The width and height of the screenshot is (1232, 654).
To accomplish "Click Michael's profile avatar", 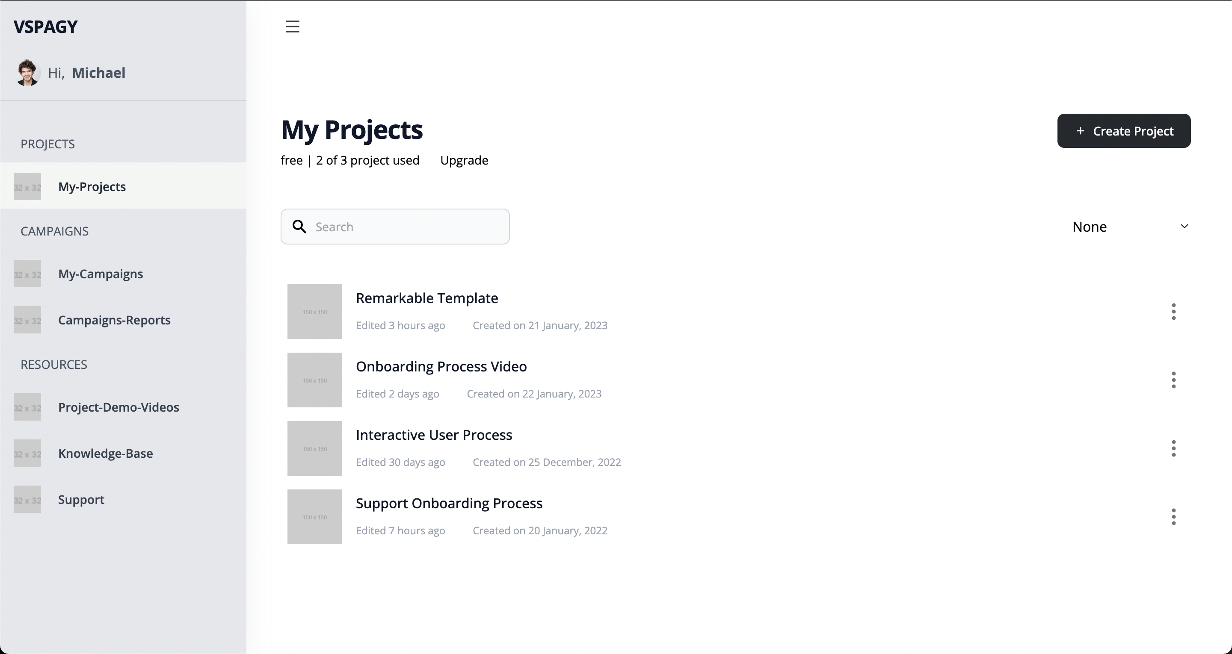I will 27,73.
